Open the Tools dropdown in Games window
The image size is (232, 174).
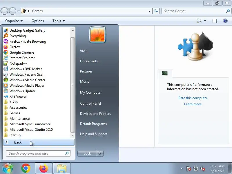(x=59, y=21)
